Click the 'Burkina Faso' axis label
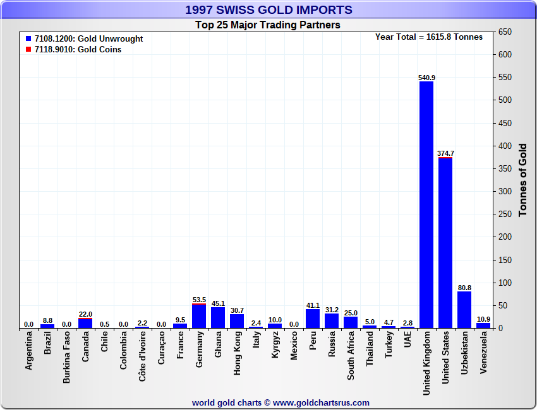537x410 pixels. pos(66,357)
